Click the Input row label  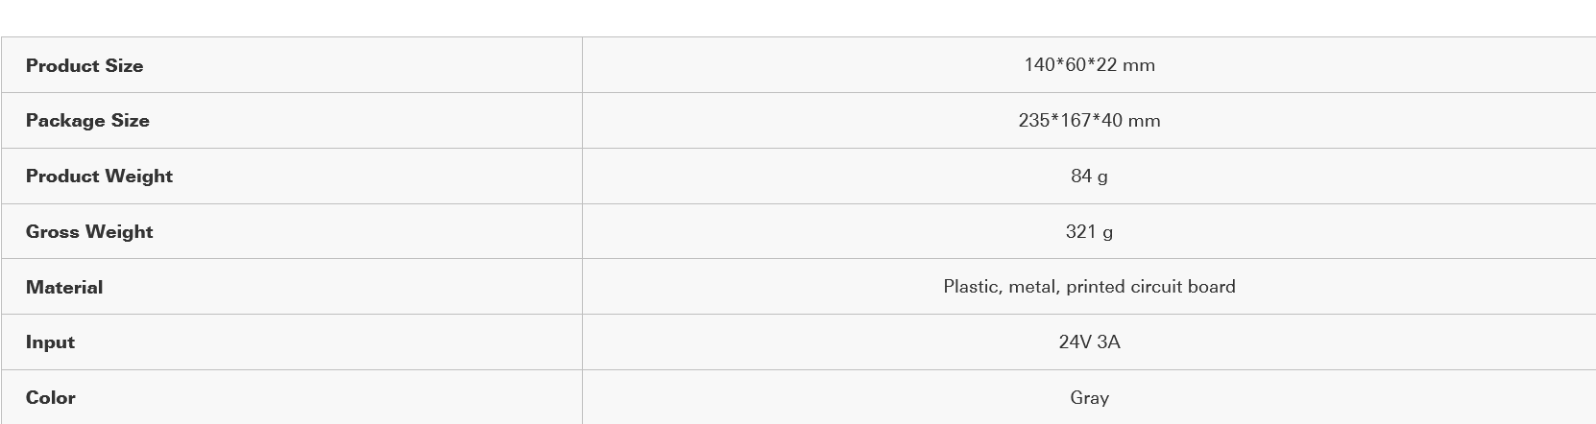50,342
